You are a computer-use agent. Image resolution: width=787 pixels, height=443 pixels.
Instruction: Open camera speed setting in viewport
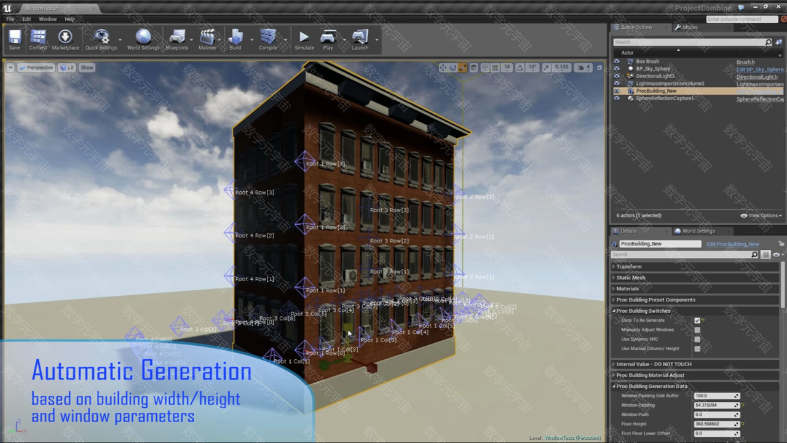pyautogui.click(x=583, y=68)
